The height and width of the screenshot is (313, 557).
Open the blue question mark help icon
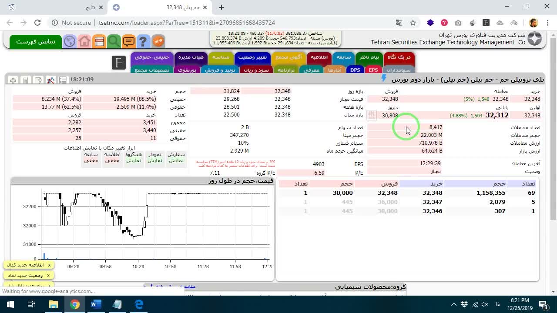pyautogui.click(x=143, y=41)
